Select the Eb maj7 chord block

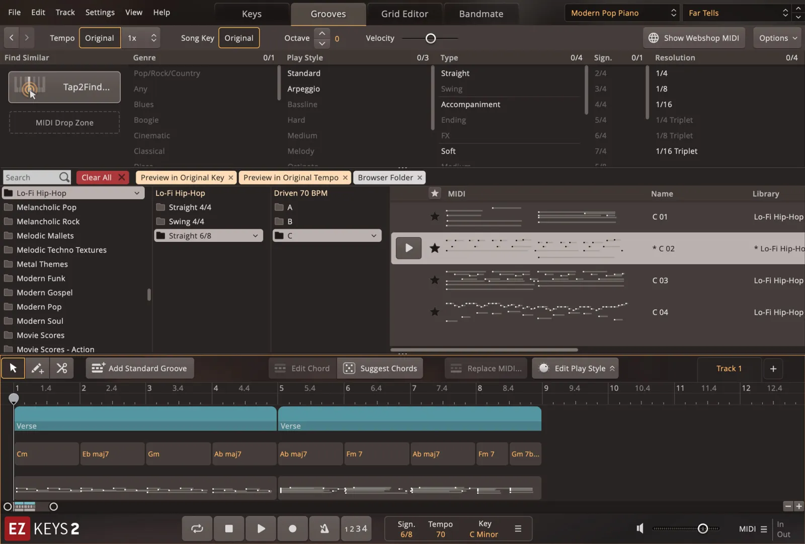click(x=112, y=454)
